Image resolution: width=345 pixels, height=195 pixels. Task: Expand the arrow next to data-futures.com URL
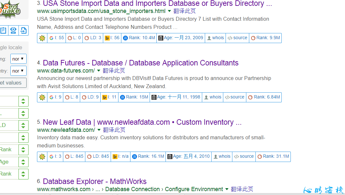99,71
